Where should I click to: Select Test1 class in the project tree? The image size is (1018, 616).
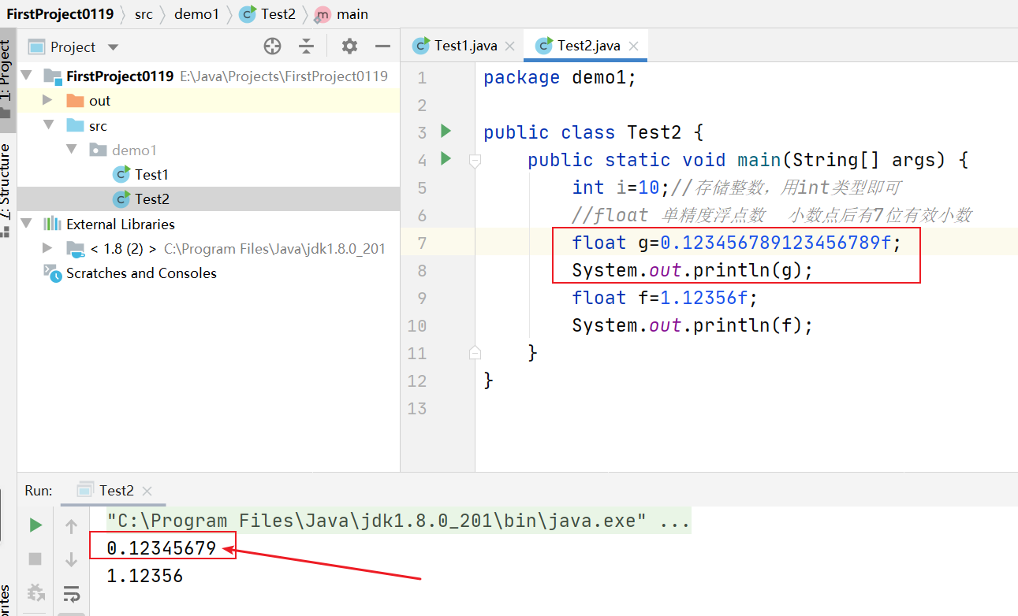(151, 174)
